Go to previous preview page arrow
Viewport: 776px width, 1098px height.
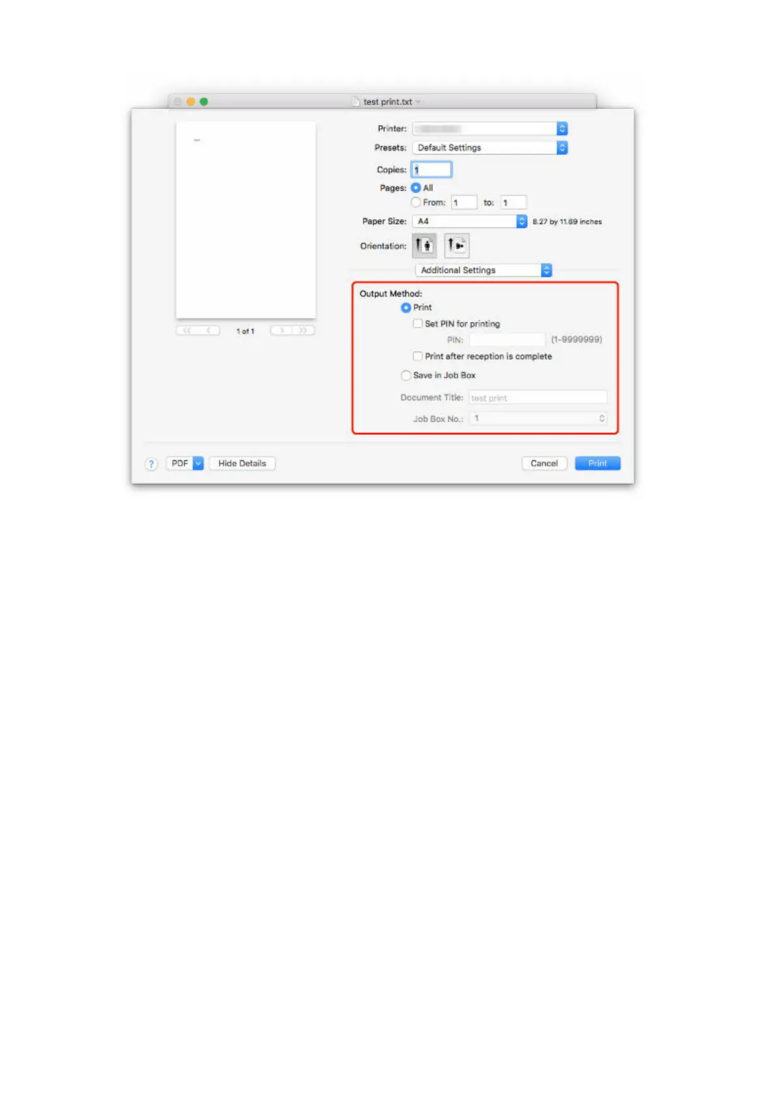[209, 331]
